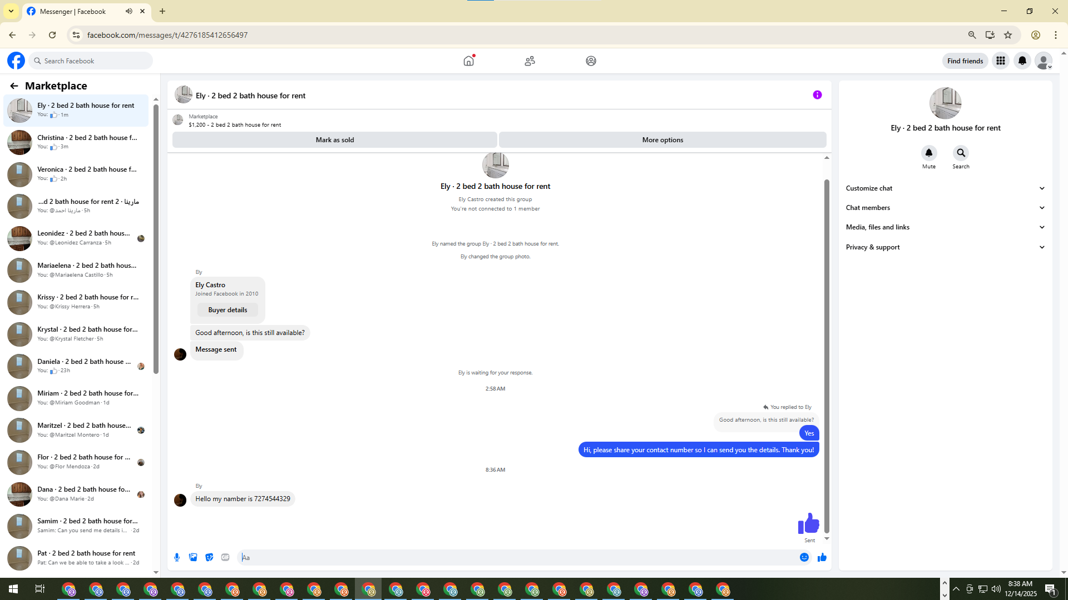Send a thumbs up like
1068x600 pixels.
point(822,557)
